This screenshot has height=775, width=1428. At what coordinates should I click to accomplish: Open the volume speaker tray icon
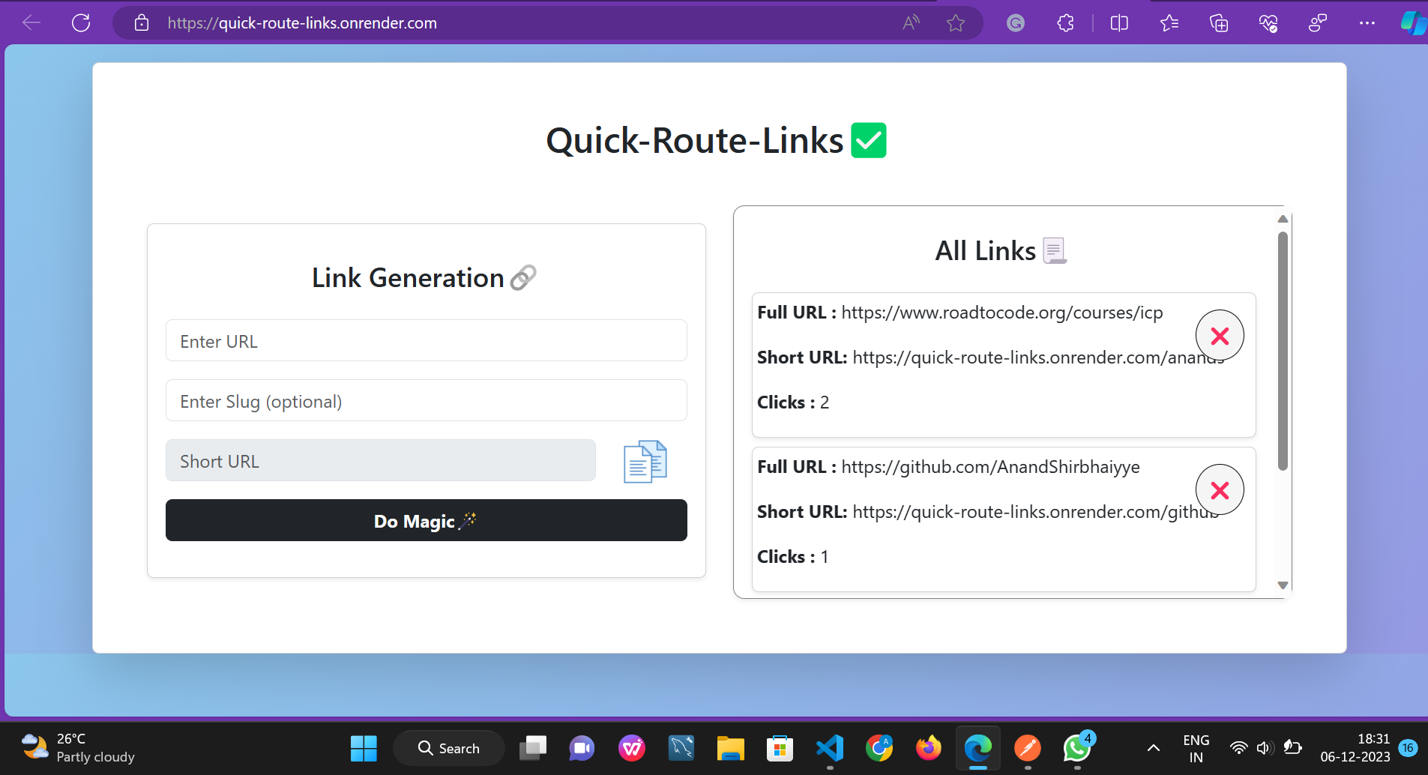pos(1265,748)
